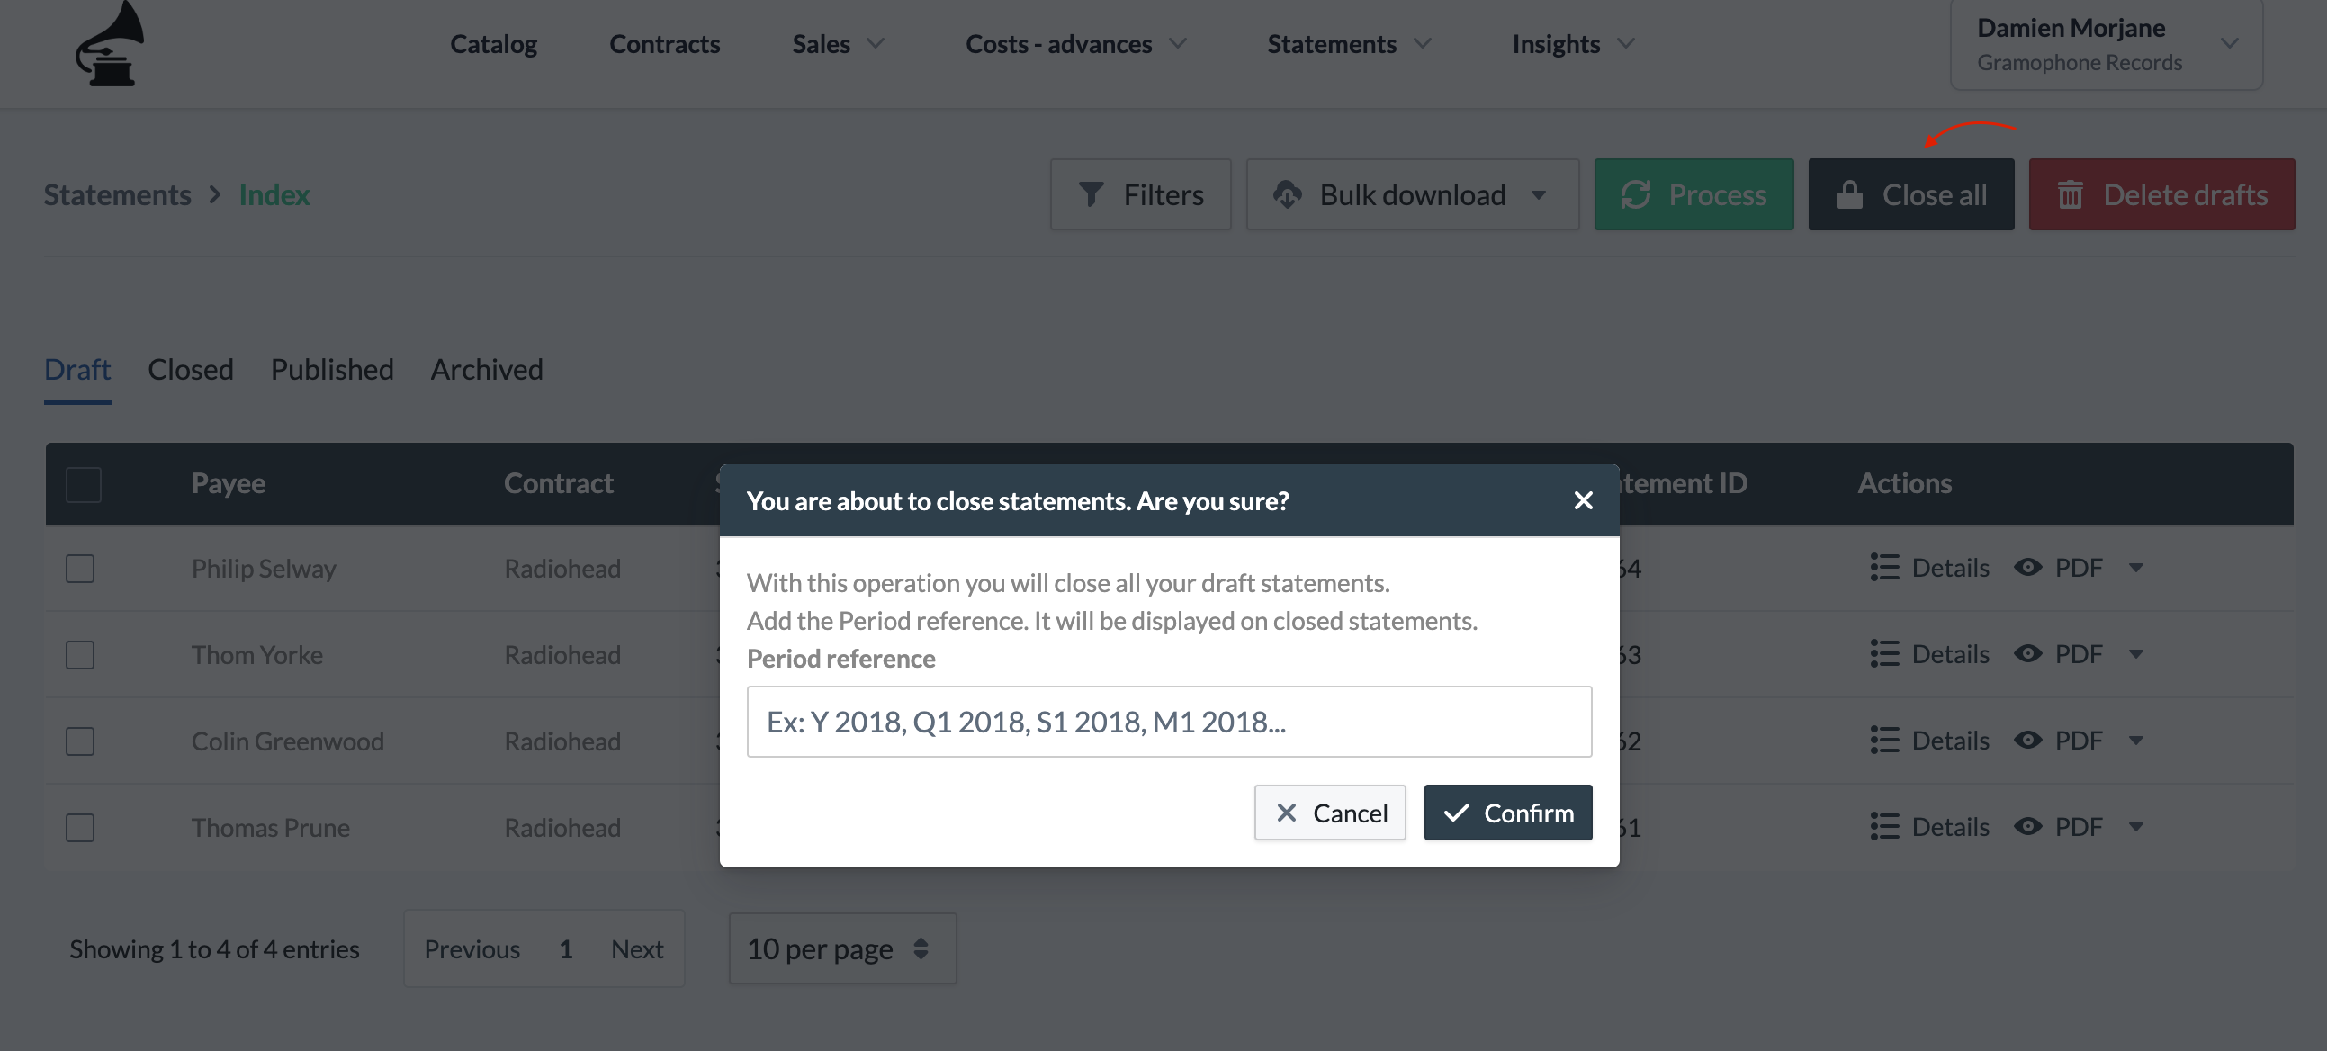This screenshot has height=1051, width=2327.
Task: Click the bulk download upload icon
Action: tap(1285, 193)
